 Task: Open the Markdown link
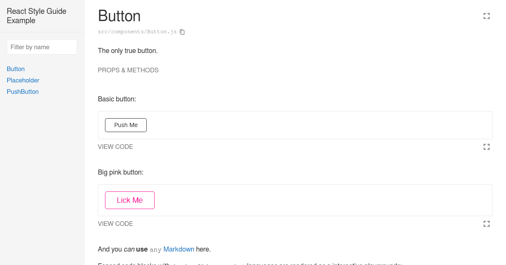179,249
